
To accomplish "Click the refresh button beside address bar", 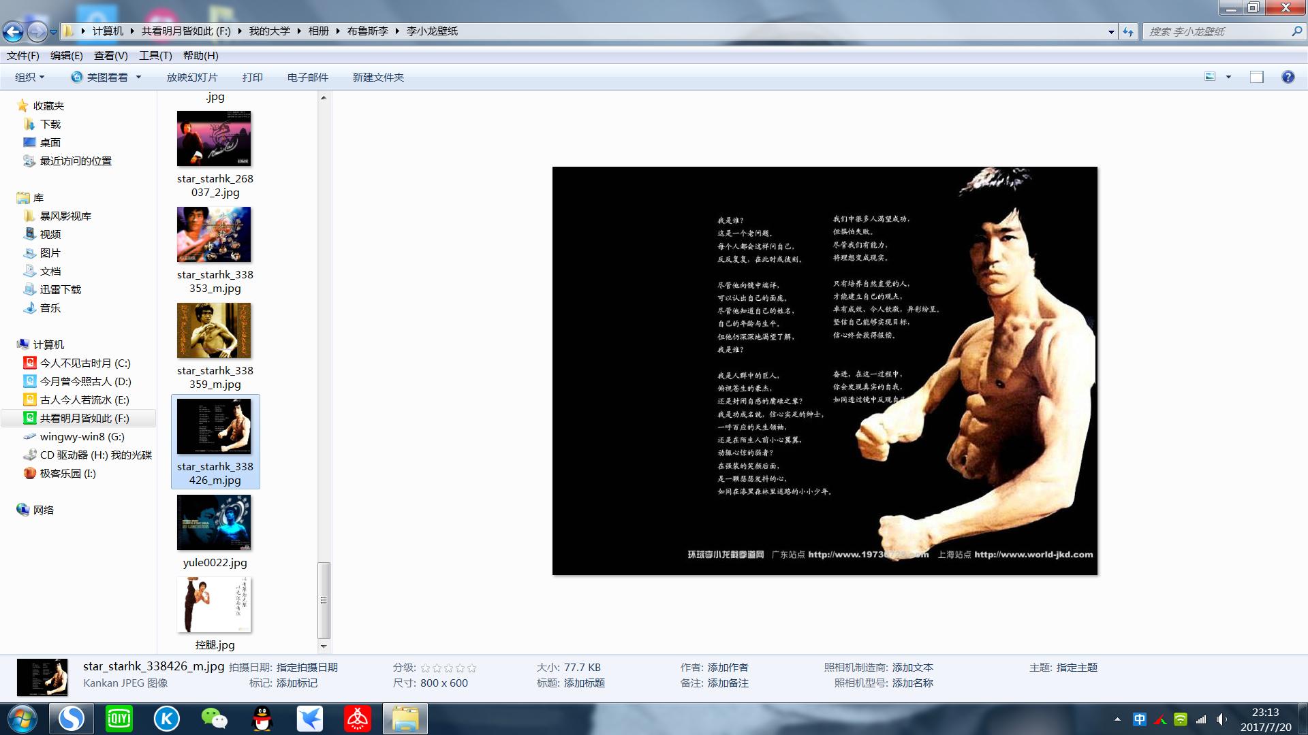I will 1128,31.
